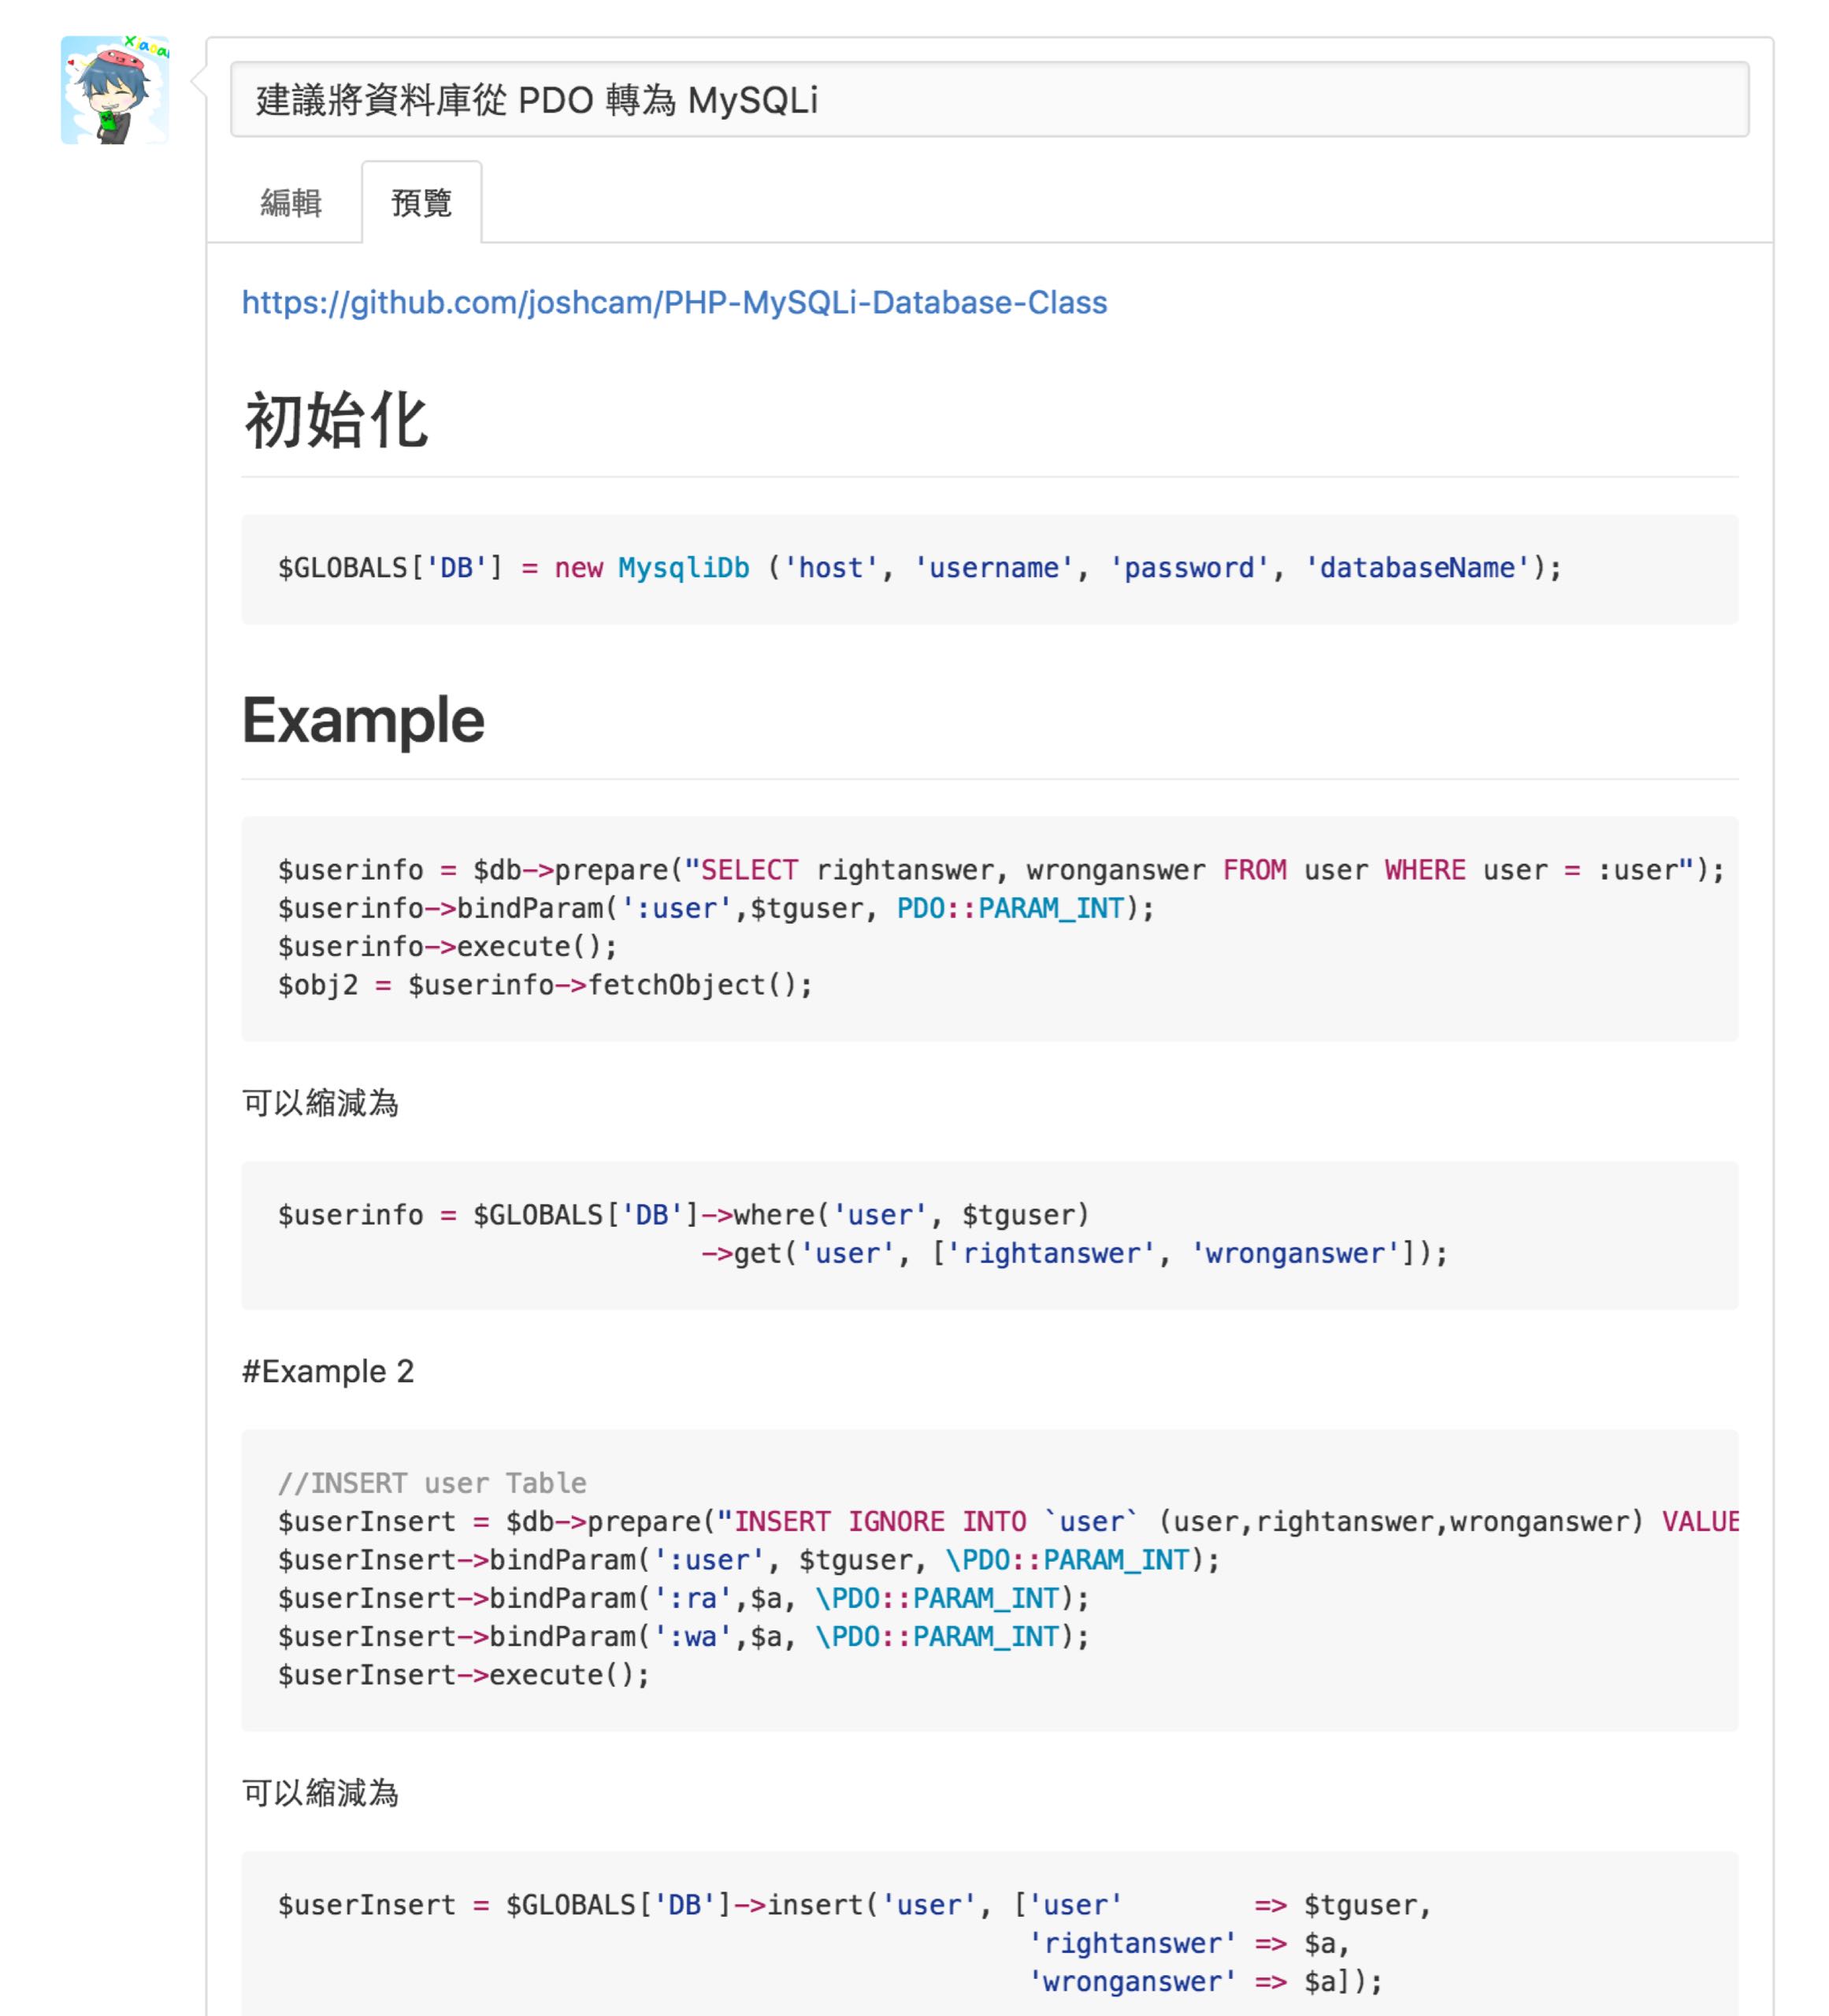Switch to the 編輯 tab

[290, 203]
